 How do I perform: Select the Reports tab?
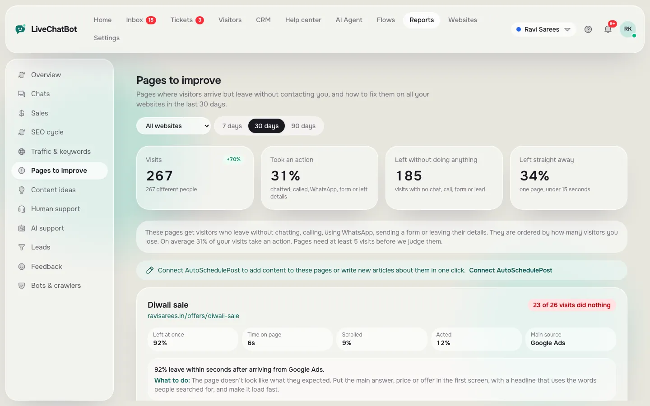[422, 20]
